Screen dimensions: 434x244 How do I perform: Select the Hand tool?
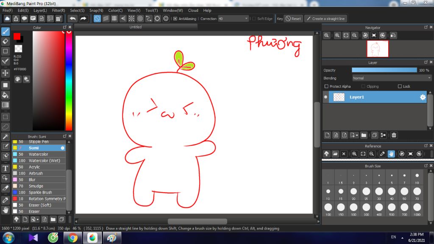6,210
